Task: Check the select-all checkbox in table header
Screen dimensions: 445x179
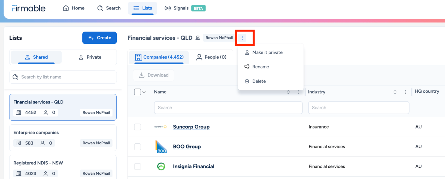Action: 138,92
